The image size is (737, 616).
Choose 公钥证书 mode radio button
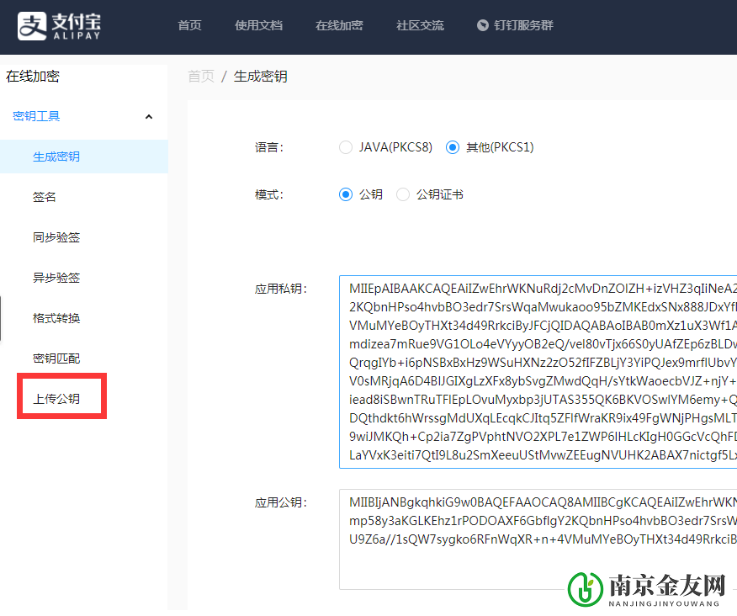click(x=403, y=194)
